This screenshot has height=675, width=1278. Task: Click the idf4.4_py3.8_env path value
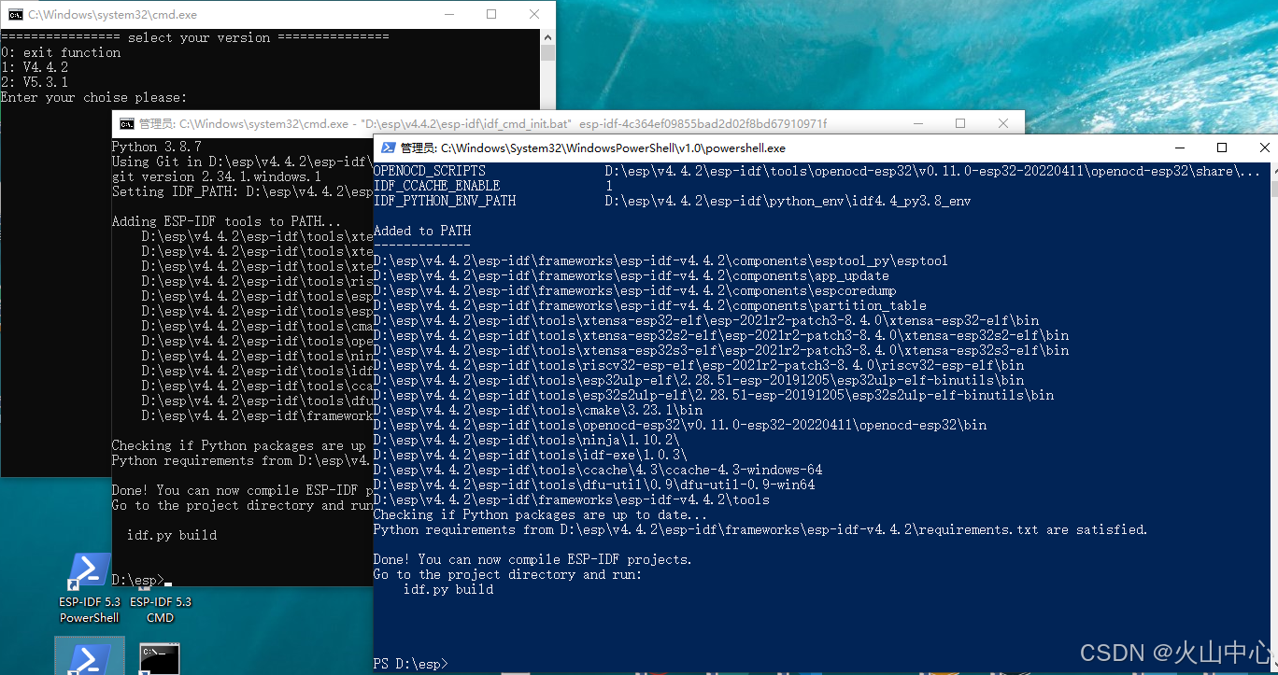click(788, 201)
